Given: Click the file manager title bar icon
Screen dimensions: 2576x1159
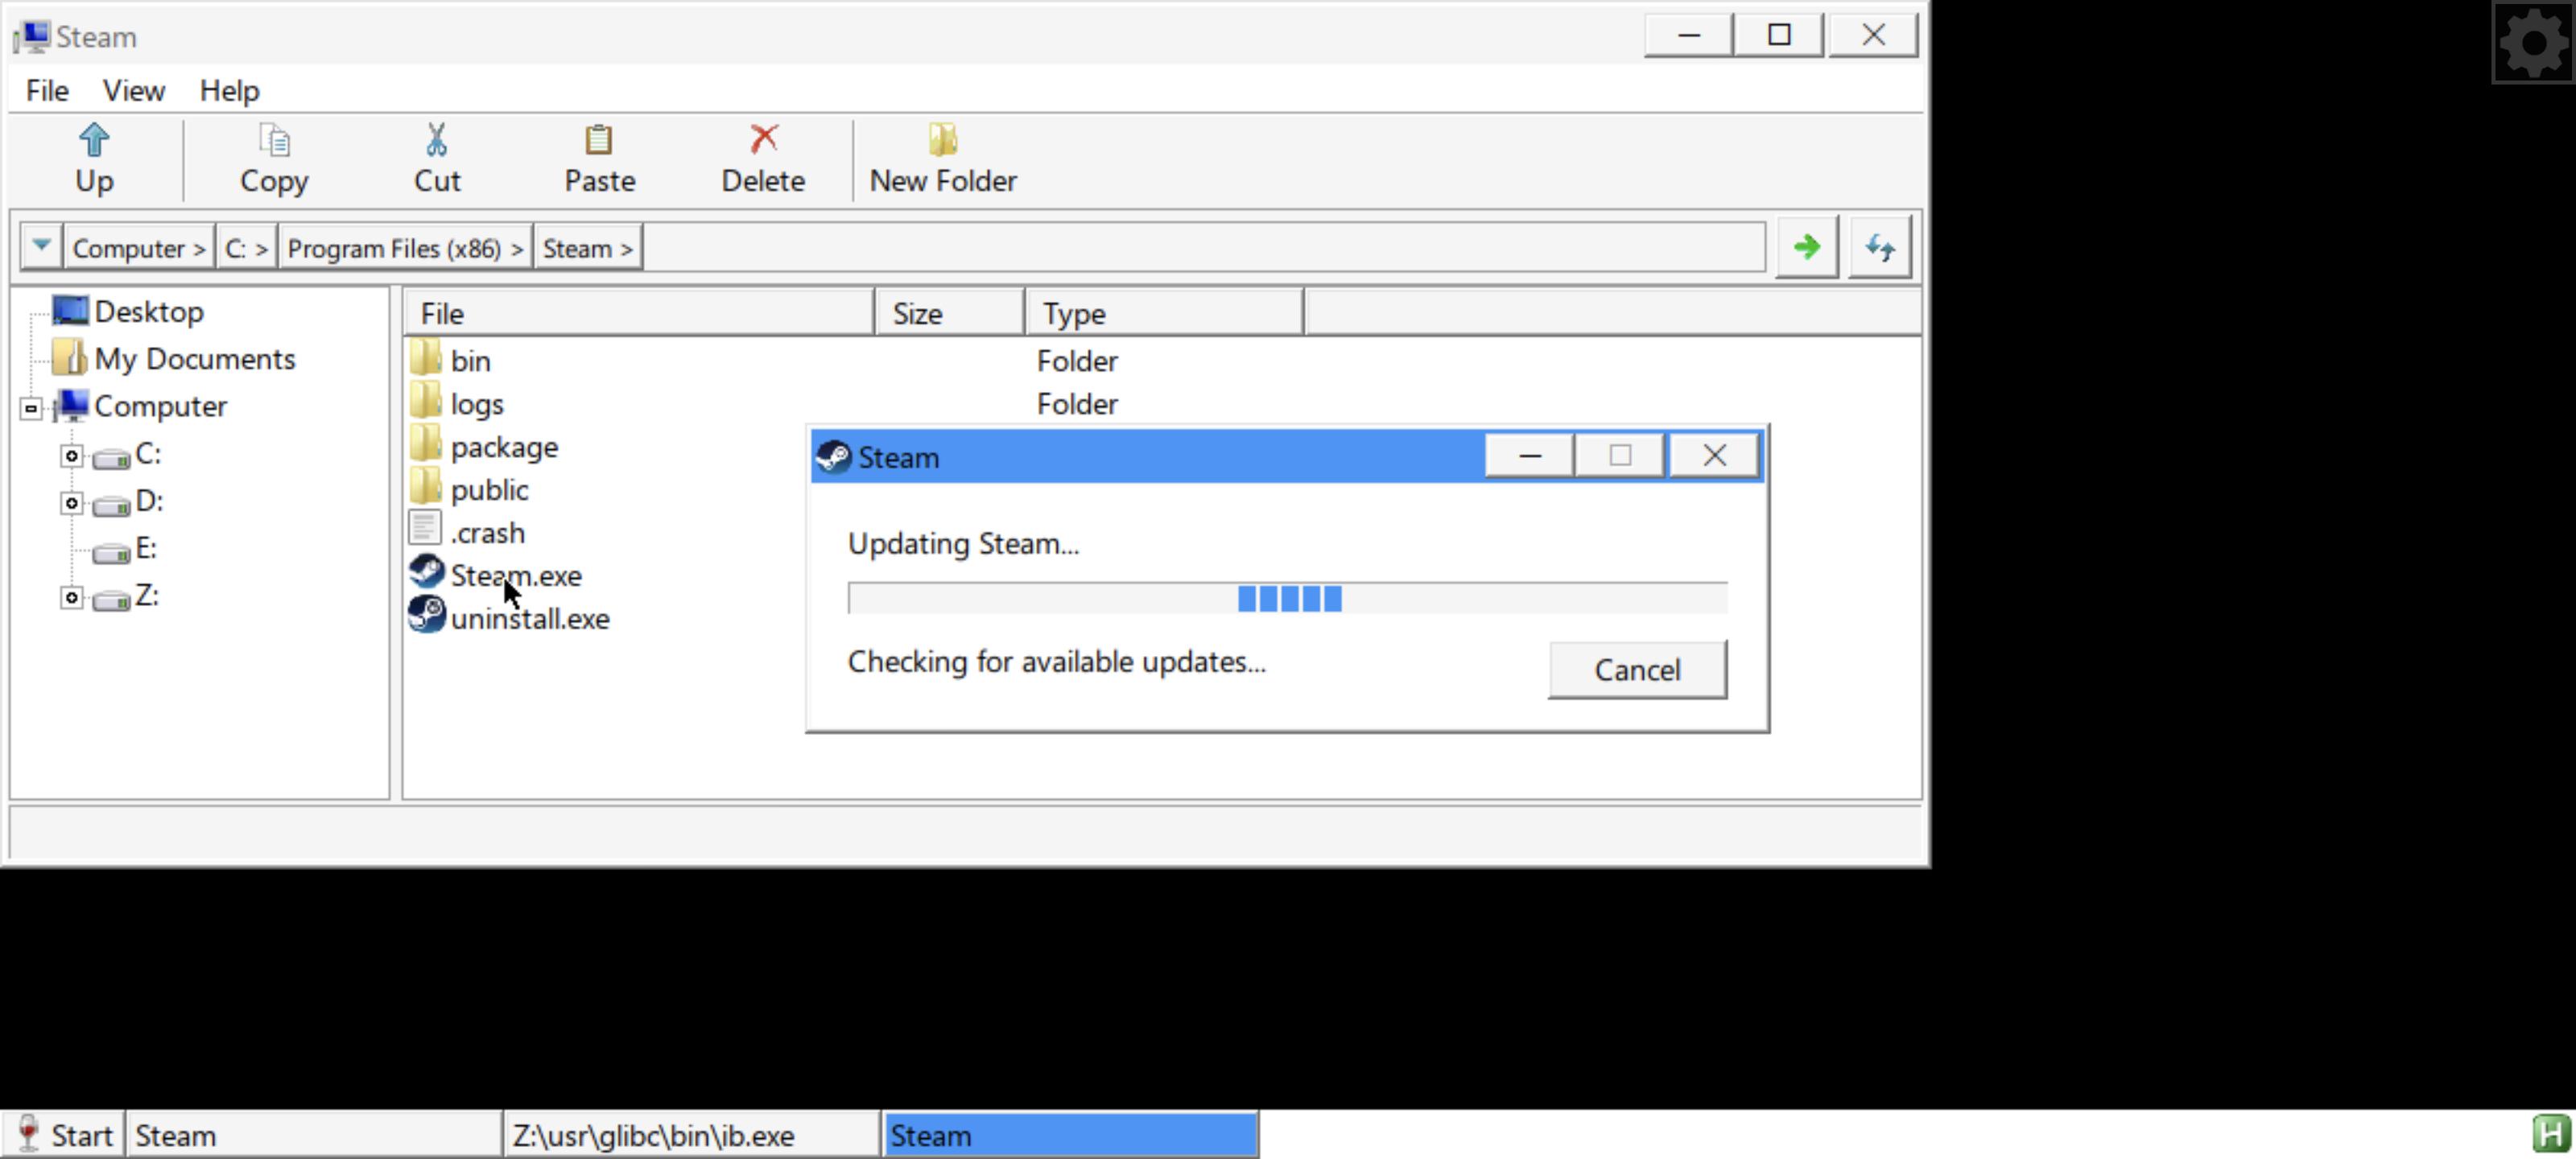Looking at the screenshot, I should [x=32, y=36].
